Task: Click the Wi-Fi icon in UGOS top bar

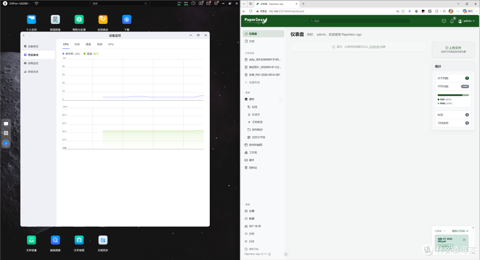Action: [36, 4]
